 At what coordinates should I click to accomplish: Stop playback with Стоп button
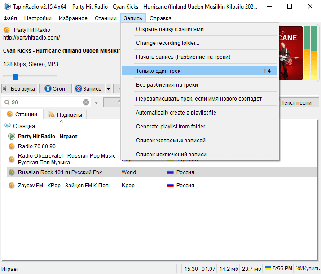coord(55,88)
